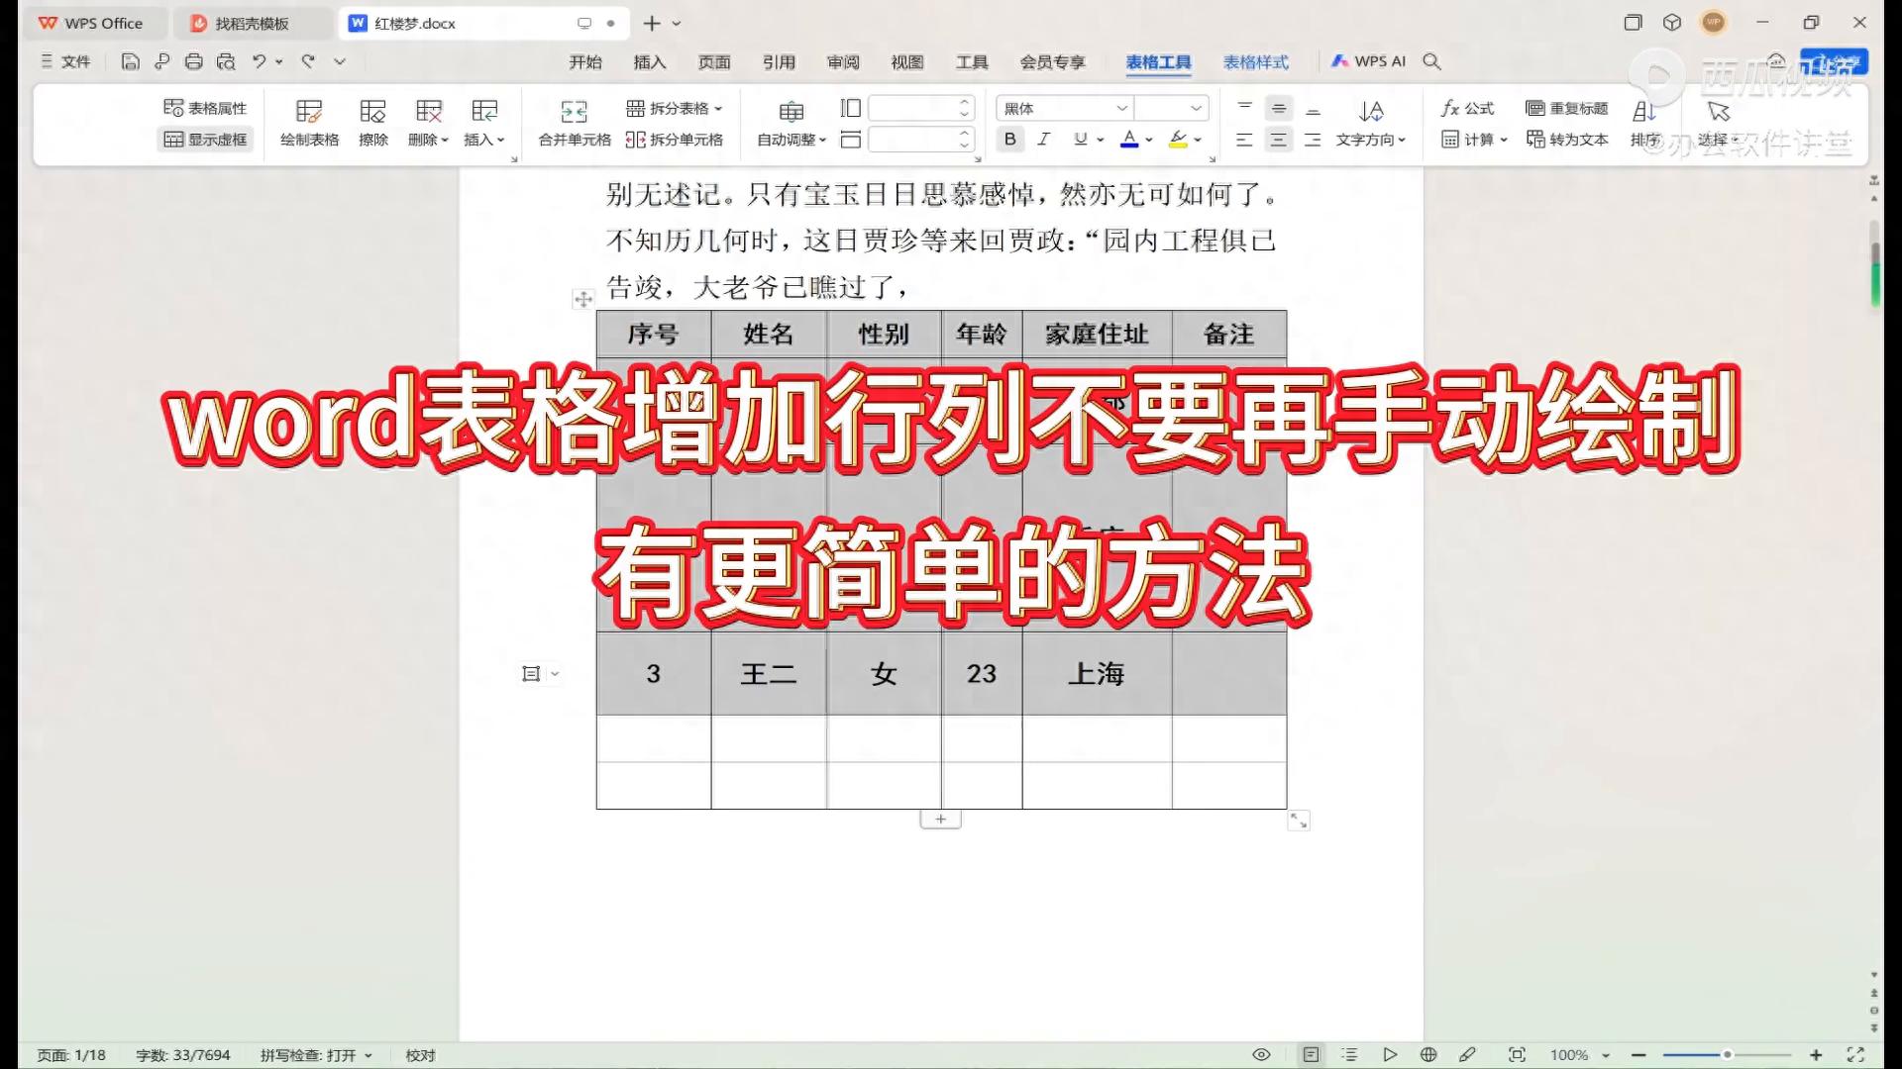Image resolution: width=1902 pixels, height=1069 pixels.
Task: Open the Table Style (表格样式) tab
Action: pos(1255,61)
